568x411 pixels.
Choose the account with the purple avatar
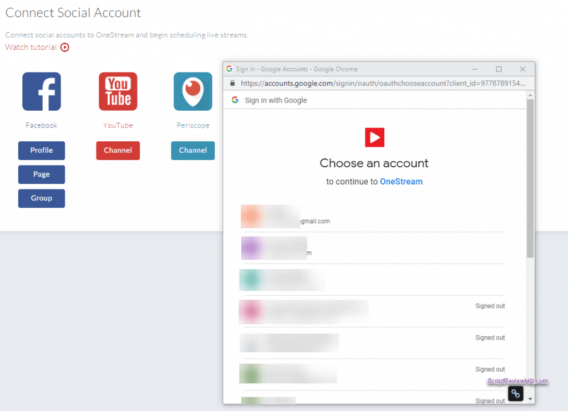tap(373, 248)
